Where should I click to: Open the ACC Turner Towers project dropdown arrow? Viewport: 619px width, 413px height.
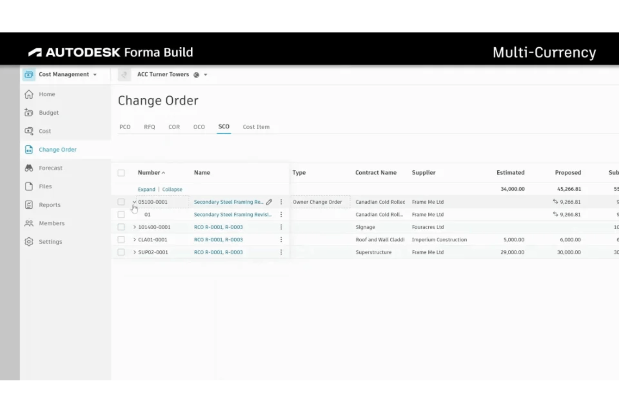click(205, 75)
